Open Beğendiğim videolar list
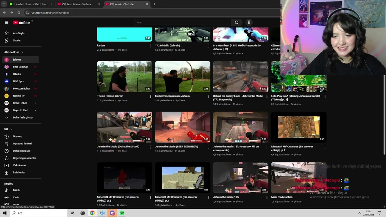Screen dimensions: 386x217 click(21, 158)
